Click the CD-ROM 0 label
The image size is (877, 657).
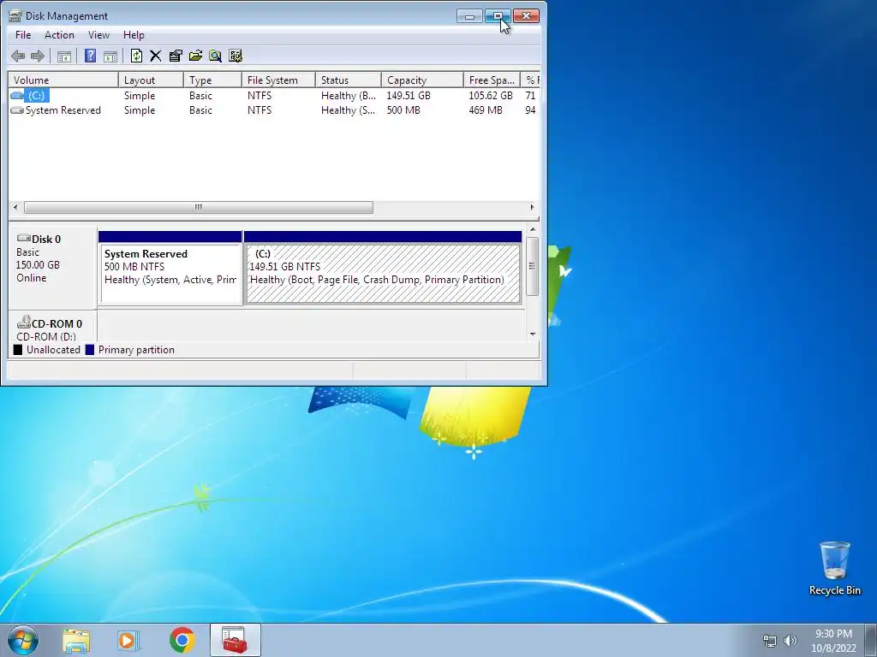(x=57, y=323)
